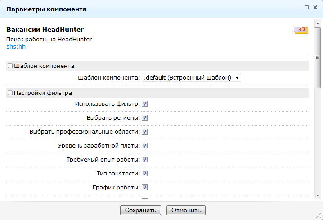
Task: Disable Выбрать профессиональные области option
Action: coord(145,132)
